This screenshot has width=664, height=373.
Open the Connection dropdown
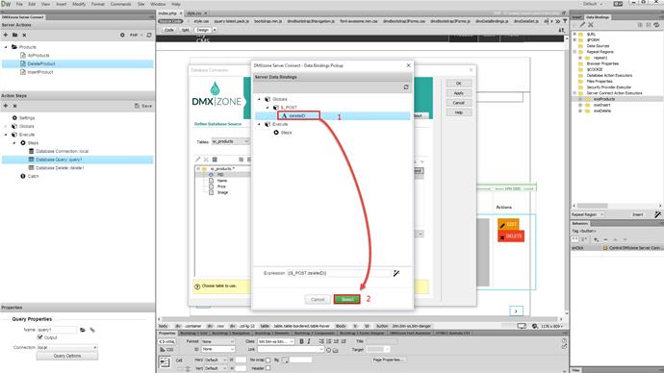pyautogui.click(x=67, y=347)
